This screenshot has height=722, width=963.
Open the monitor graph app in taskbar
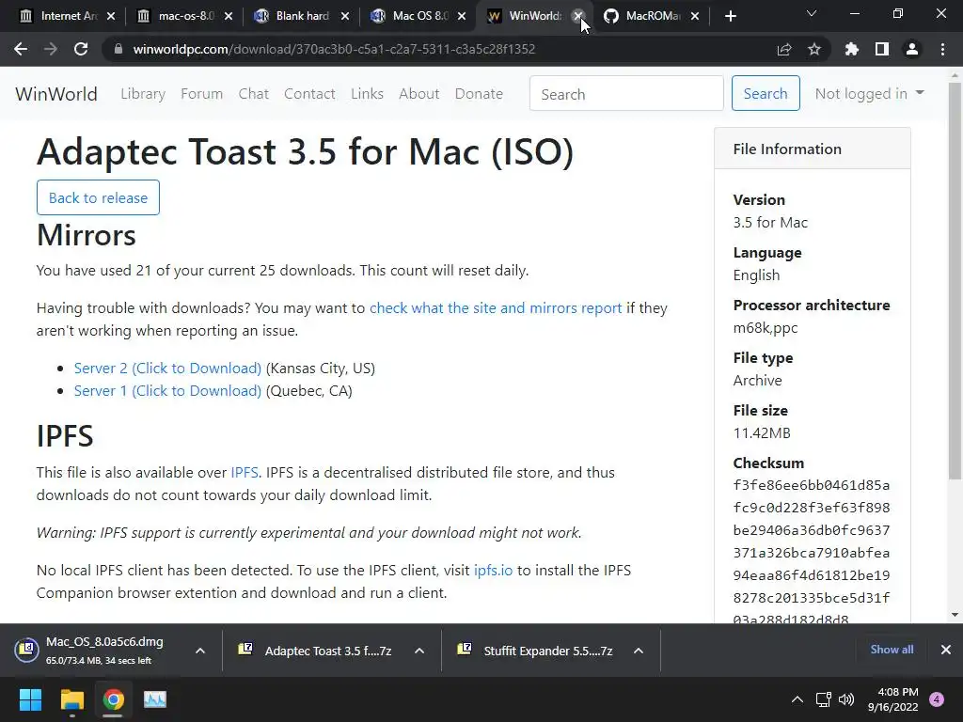click(155, 699)
